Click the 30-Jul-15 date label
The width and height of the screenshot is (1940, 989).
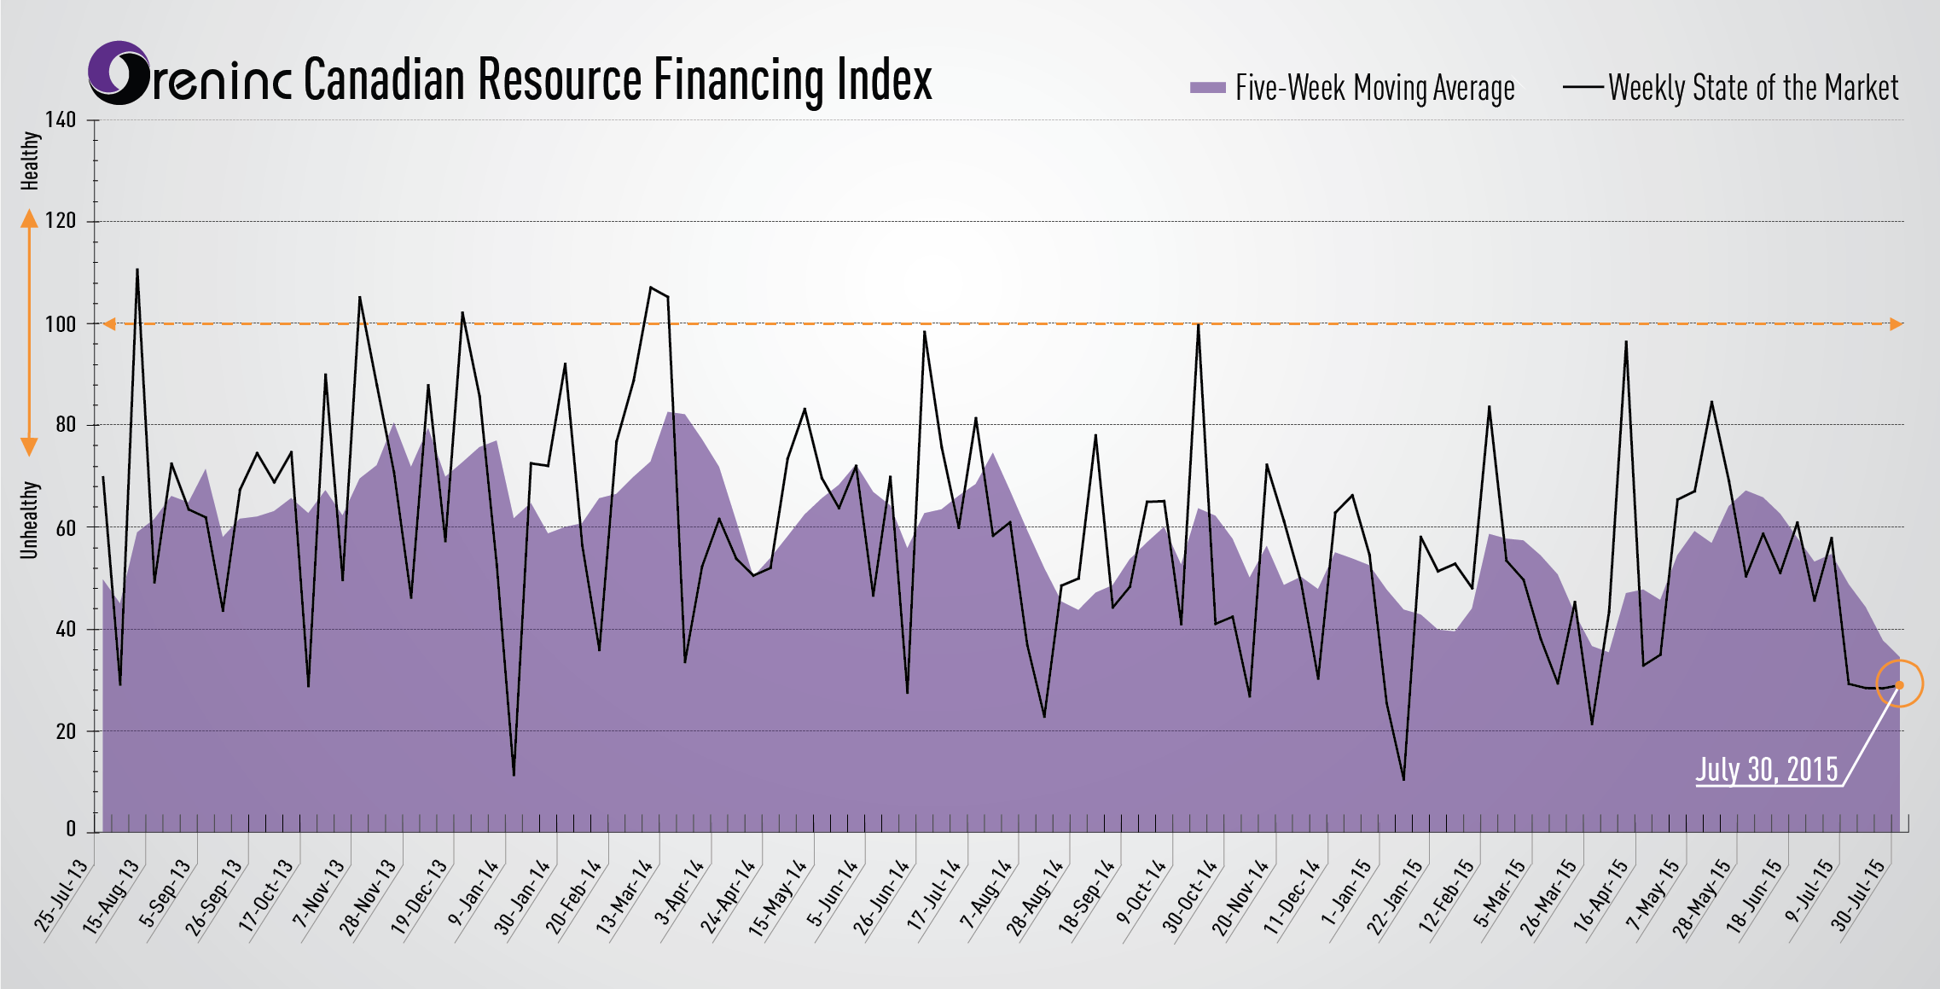(x=1860, y=894)
